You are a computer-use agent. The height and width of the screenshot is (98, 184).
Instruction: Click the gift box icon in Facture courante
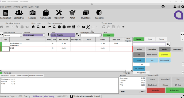click(x=74, y=27)
